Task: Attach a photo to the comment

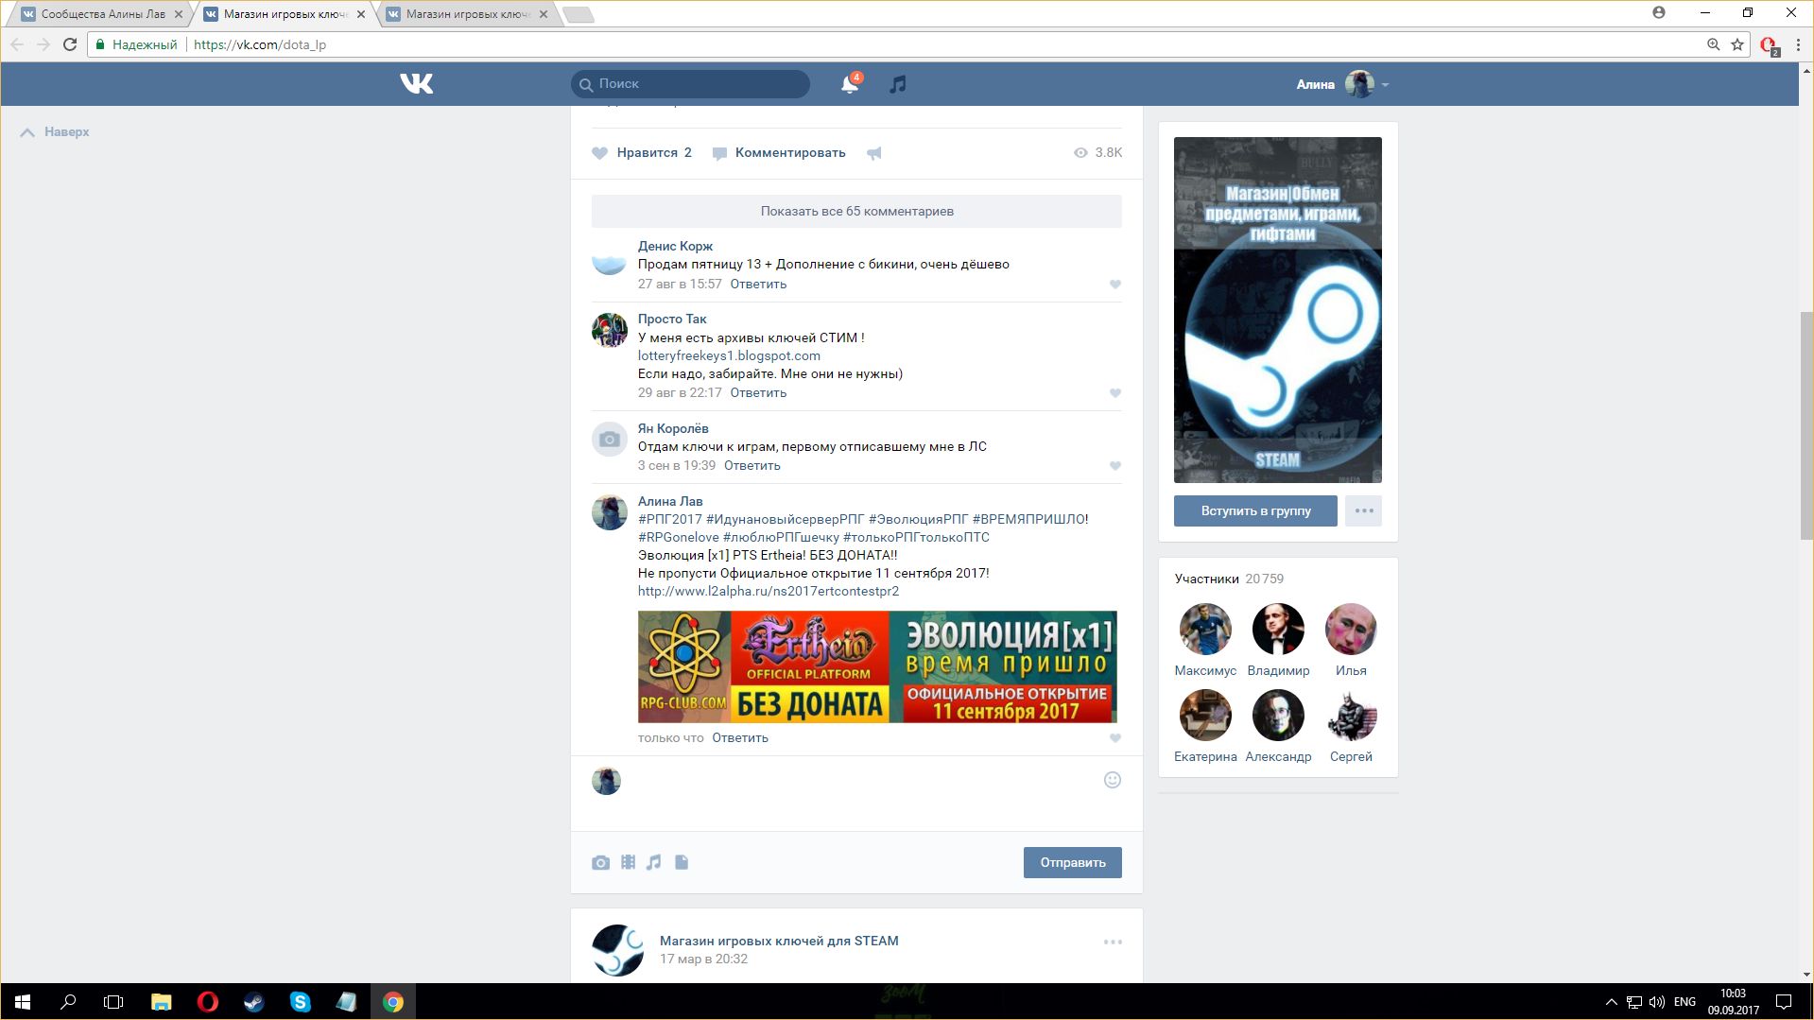Action: click(x=600, y=862)
